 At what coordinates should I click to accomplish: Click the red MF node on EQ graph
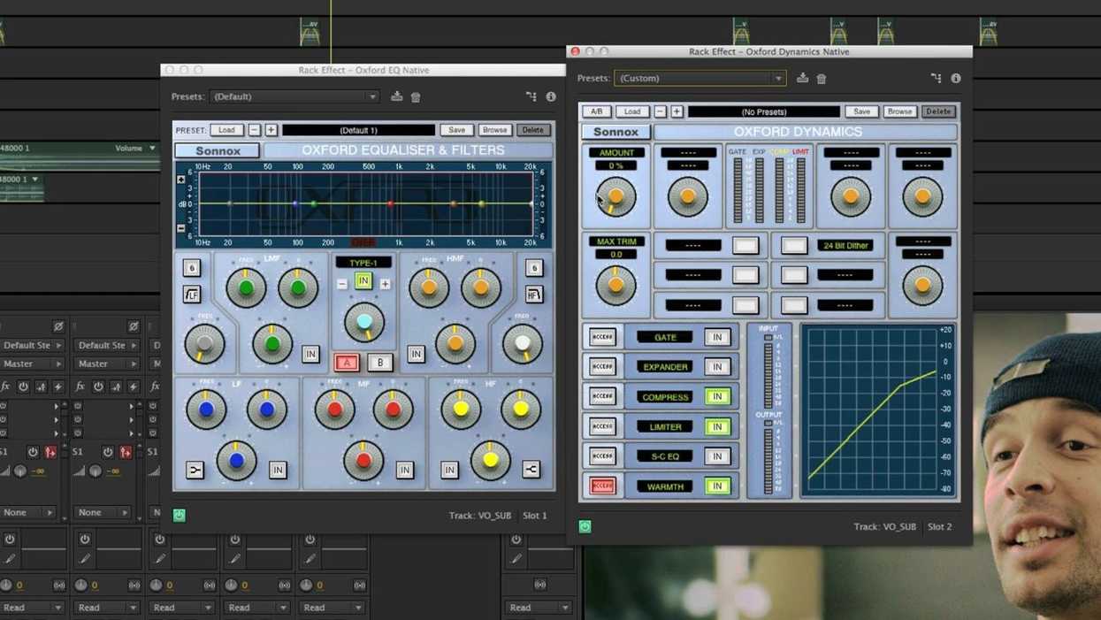coord(390,204)
